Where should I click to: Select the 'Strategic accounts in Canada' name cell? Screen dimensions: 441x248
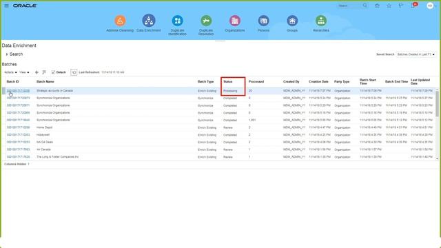coord(54,91)
